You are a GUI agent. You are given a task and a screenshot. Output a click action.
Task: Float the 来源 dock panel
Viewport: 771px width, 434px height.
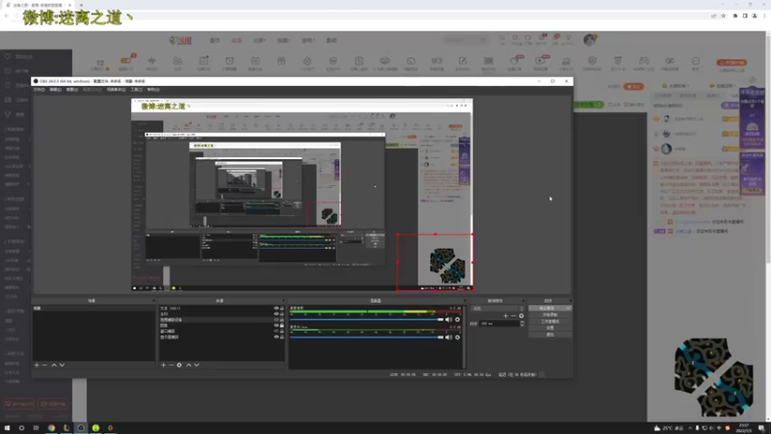(x=282, y=301)
